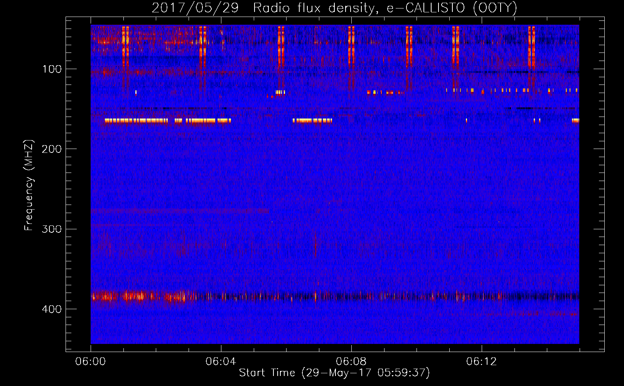Click the 100 frequency tick label

(52, 69)
